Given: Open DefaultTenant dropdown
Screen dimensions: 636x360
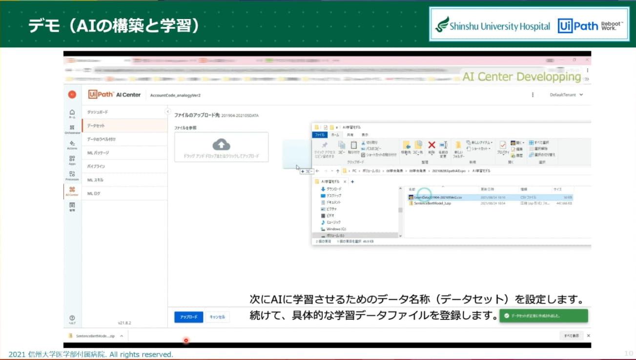Looking at the screenshot, I should coord(566,95).
